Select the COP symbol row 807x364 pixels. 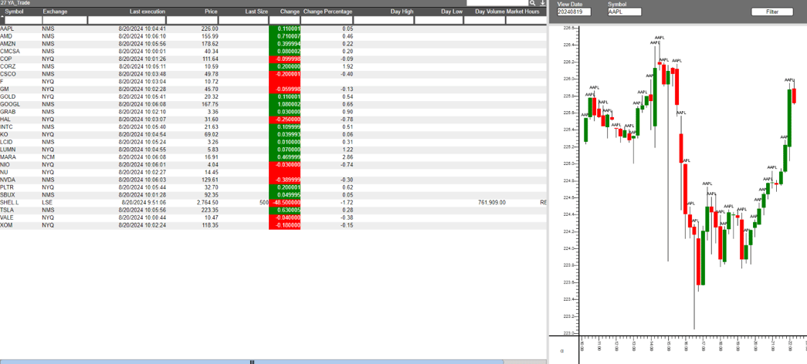pyautogui.click(x=273, y=59)
